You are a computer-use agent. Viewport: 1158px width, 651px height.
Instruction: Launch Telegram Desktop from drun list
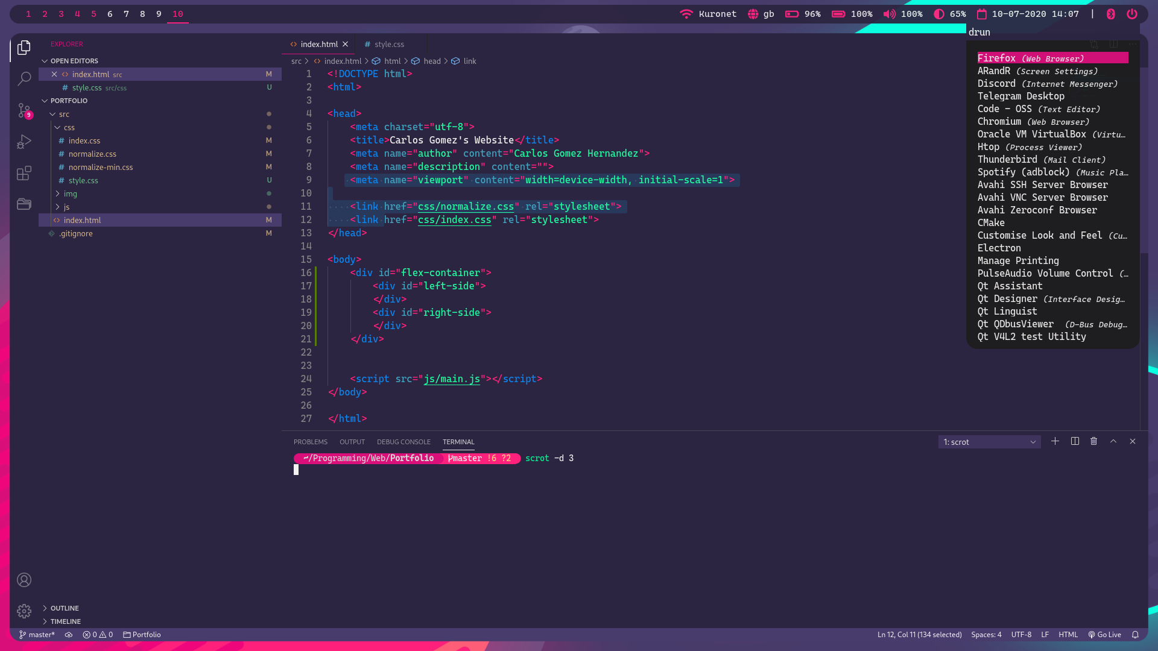(1052, 96)
